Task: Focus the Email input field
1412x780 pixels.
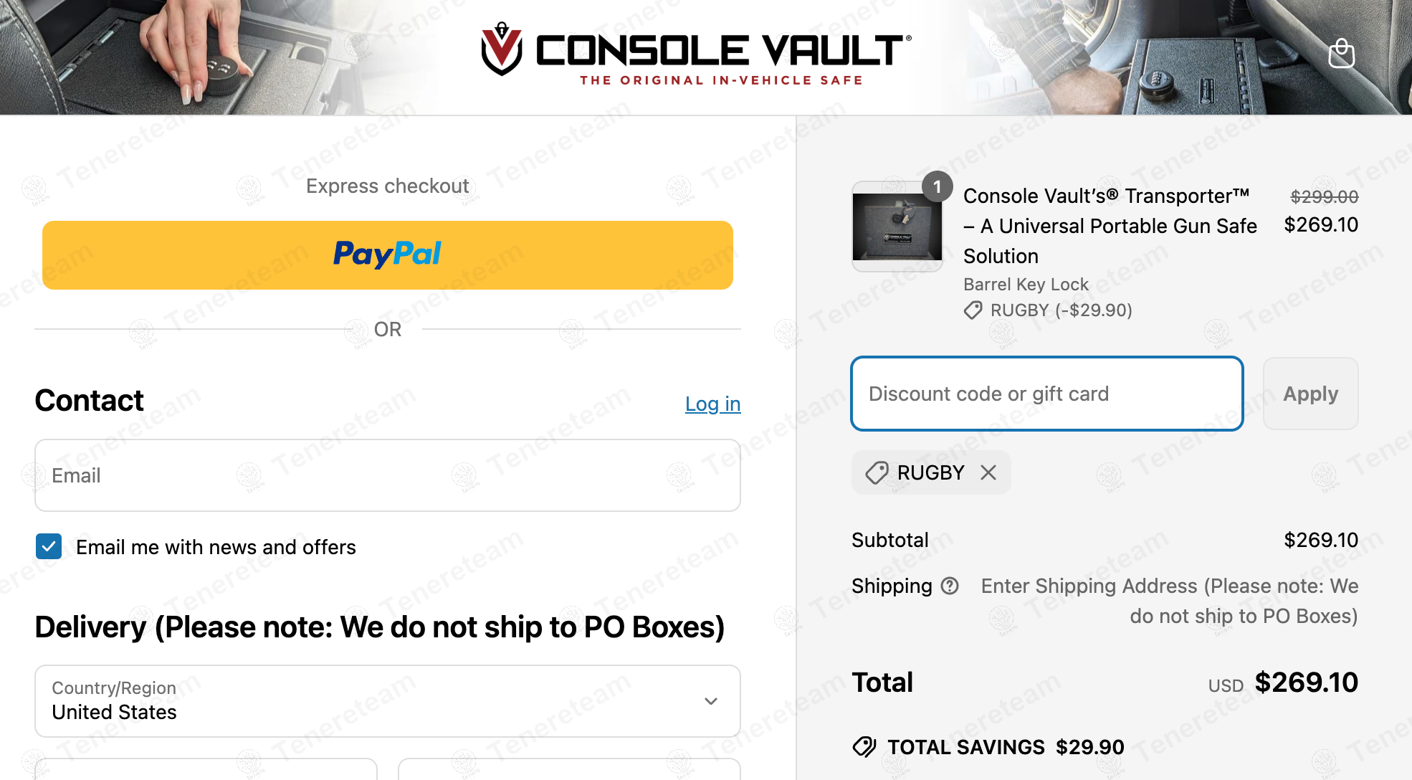Action: (x=387, y=475)
